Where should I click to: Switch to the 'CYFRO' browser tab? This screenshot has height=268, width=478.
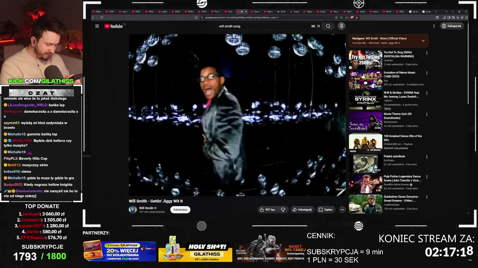click(x=111, y=12)
